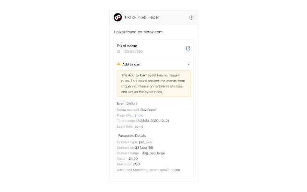This screenshot has height=192, width=307.
Task: Open help via the question mark icon
Action: coord(191,17)
